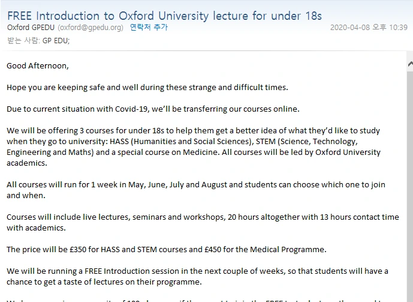Click the Good Afternoon greeting line

click(38, 65)
